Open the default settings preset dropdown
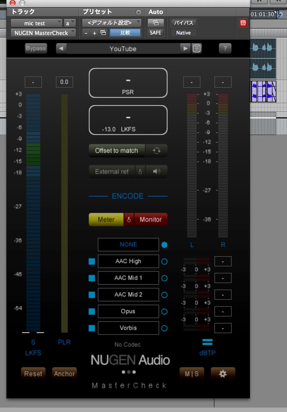Screen dimensions: 287x412 [x=112, y=23]
